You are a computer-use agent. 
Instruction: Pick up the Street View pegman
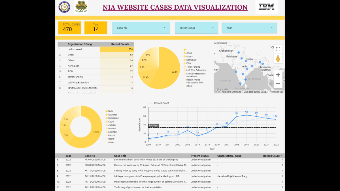pyautogui.click(x=278, y=59)
